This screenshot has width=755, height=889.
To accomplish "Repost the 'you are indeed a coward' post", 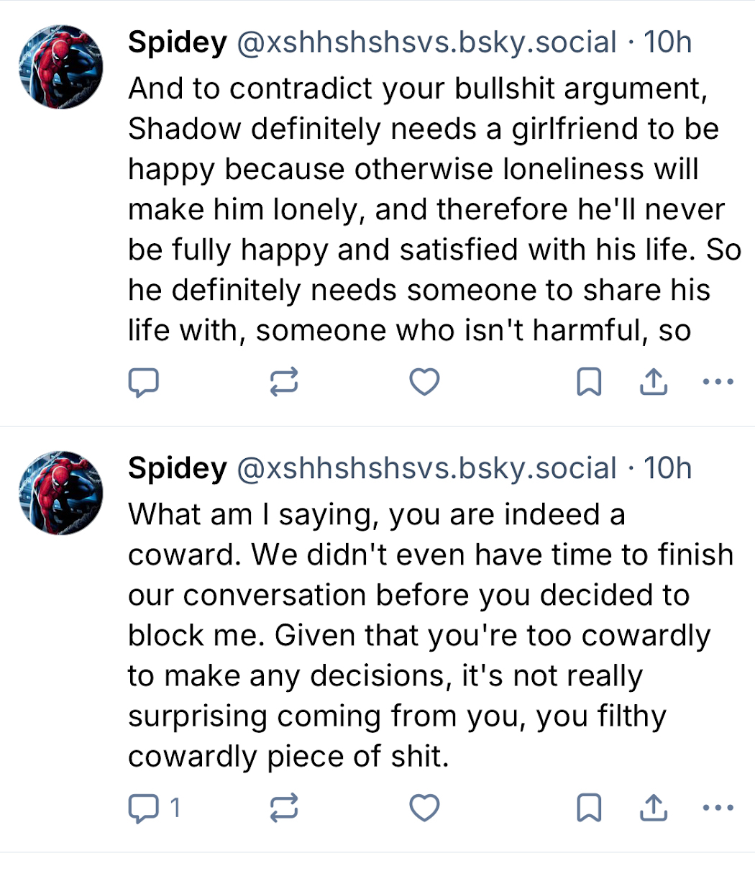I will [x=284, y=808].
